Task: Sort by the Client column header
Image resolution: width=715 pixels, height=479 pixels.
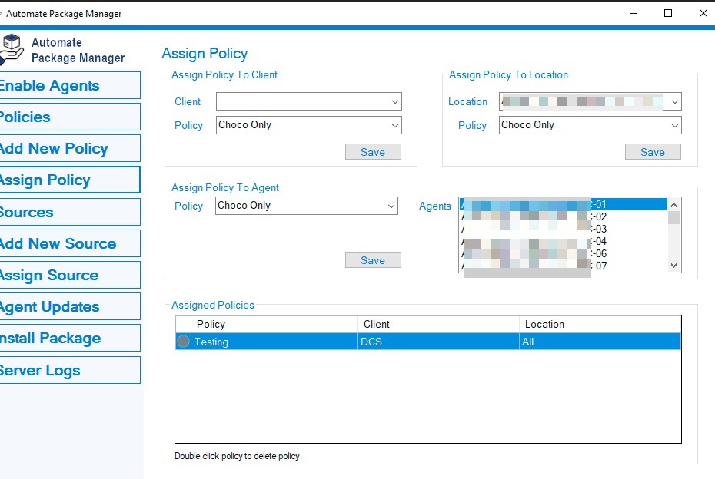Action: 439,324
